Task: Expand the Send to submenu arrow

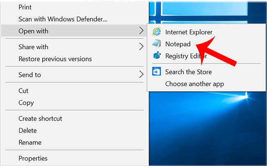Action: (x=141, y=74)
